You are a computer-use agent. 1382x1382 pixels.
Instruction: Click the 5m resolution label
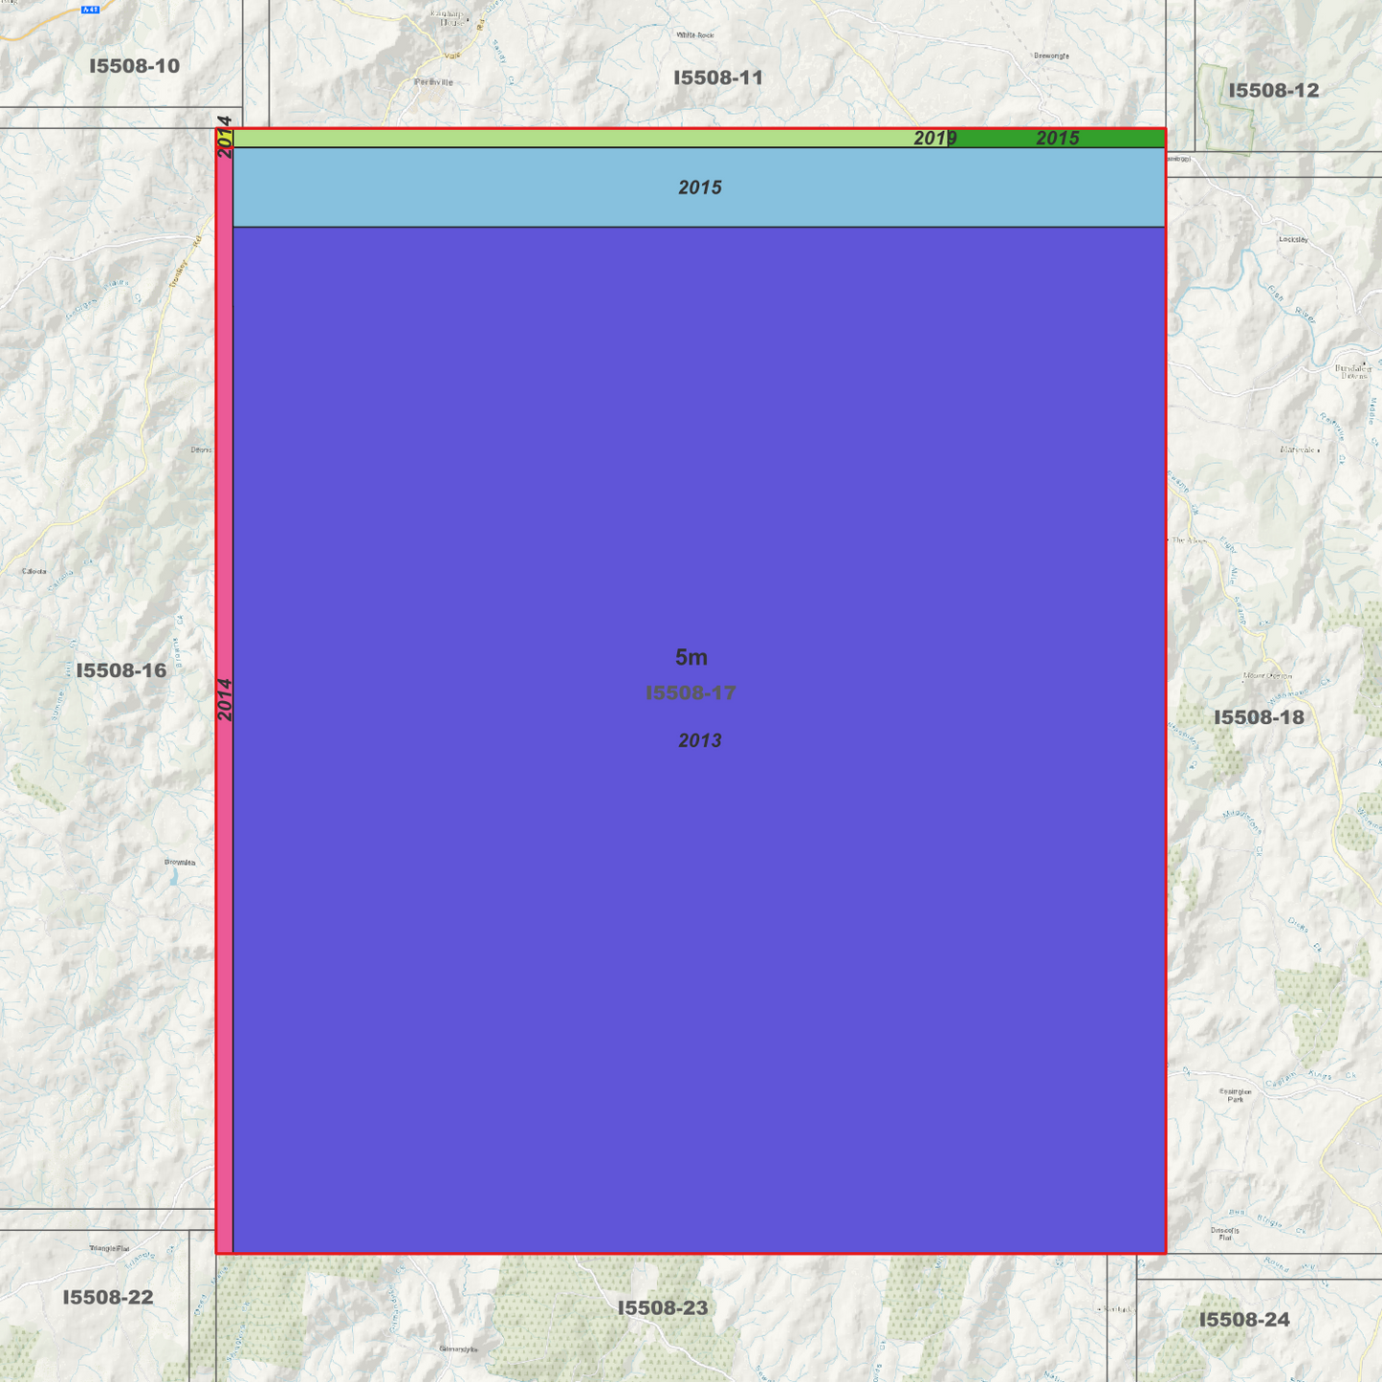(691, 657)
